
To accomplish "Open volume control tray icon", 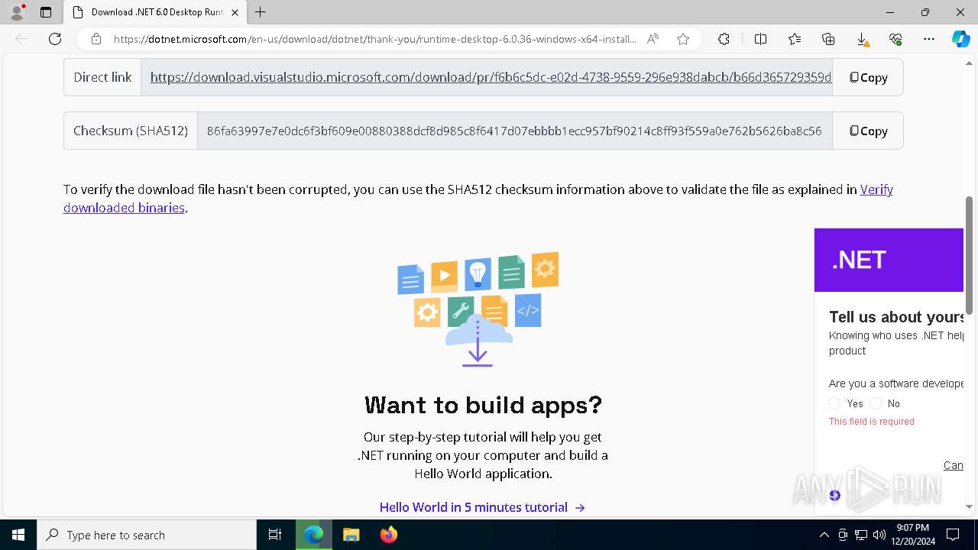I will point(879,535).
